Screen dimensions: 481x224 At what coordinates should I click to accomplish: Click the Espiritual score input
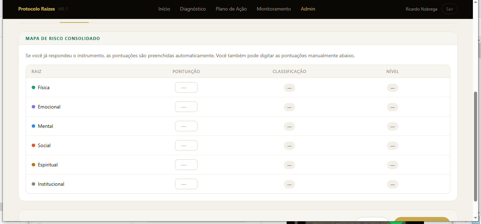pyautogui.click(x=186, y=165)
